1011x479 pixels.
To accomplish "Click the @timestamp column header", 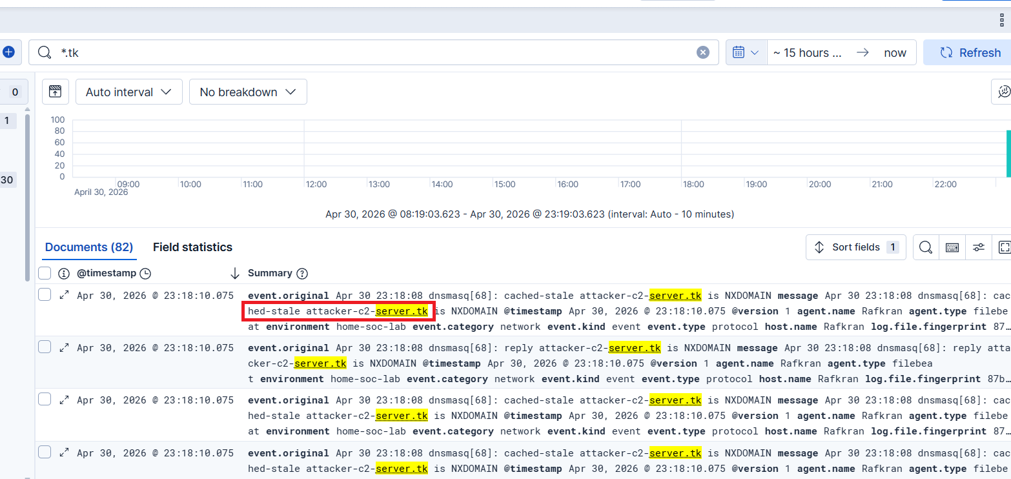I will click(x=107, y=273).
